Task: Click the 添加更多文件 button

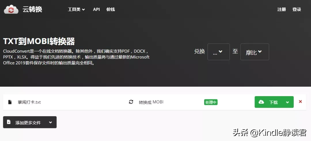Action: click(x=30, y=122)
